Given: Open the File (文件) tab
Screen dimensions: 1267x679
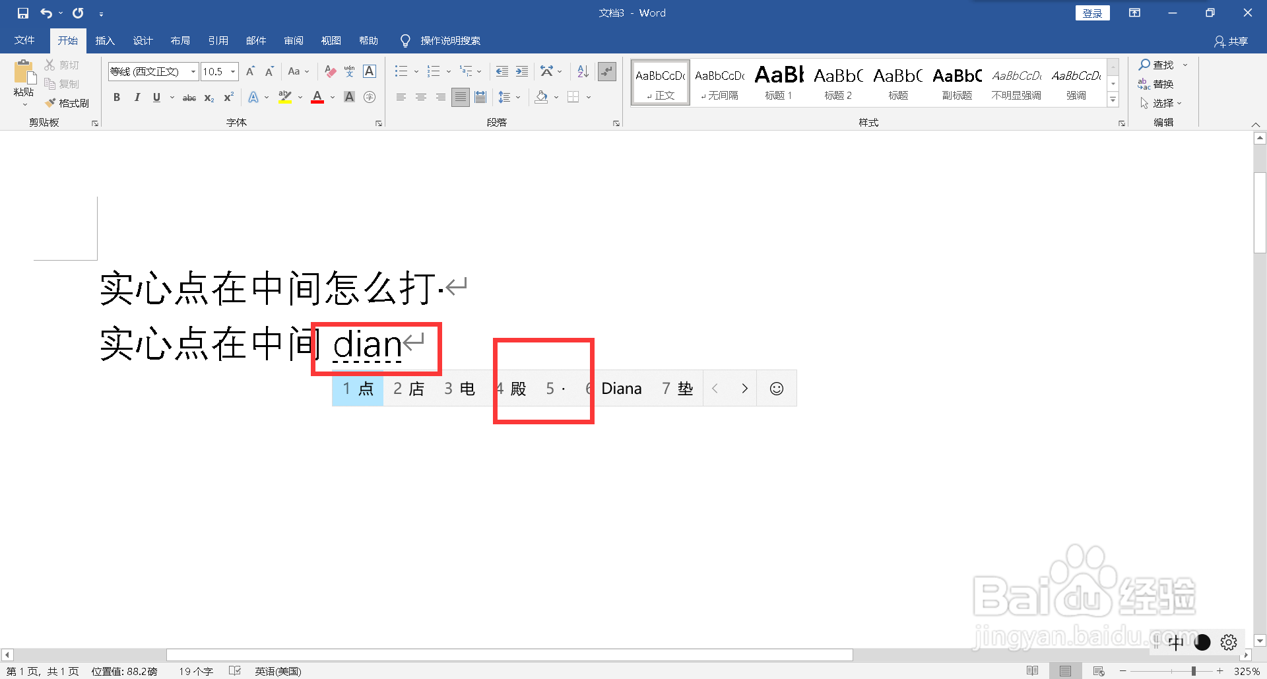Looking at the screenshot, I should pyautogui.click(x=24, y=41).
